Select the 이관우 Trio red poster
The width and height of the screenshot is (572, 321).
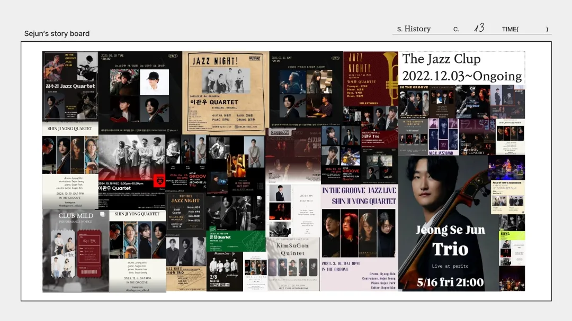coord(379,138)
